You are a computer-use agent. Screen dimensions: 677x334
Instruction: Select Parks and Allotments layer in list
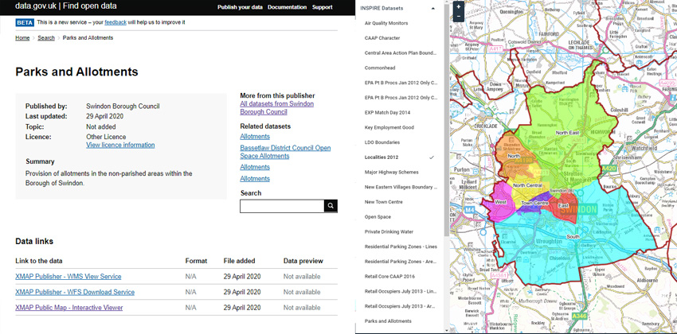[x=388, y=321]
